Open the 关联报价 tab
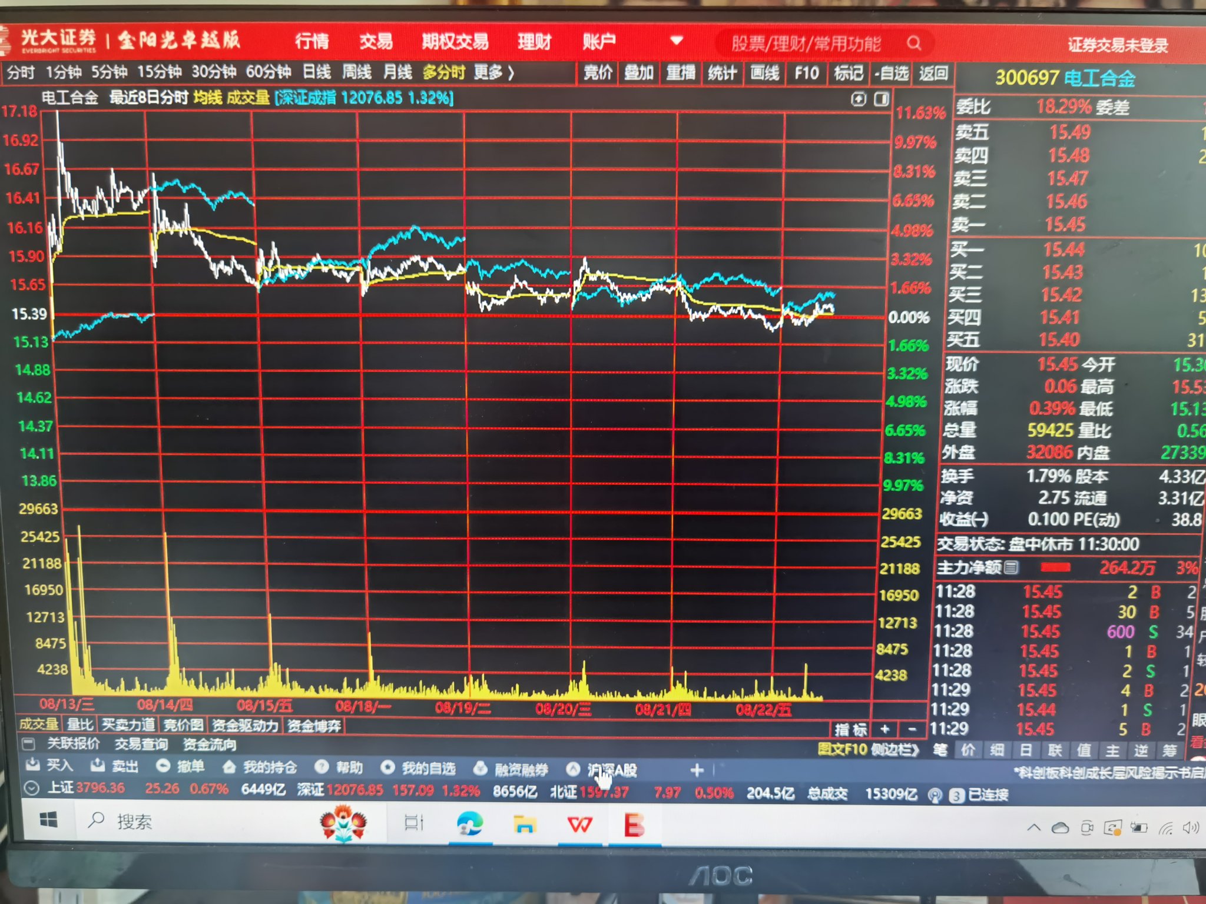This screenshot has height=904, width=1206. click(x=73, y=744)
